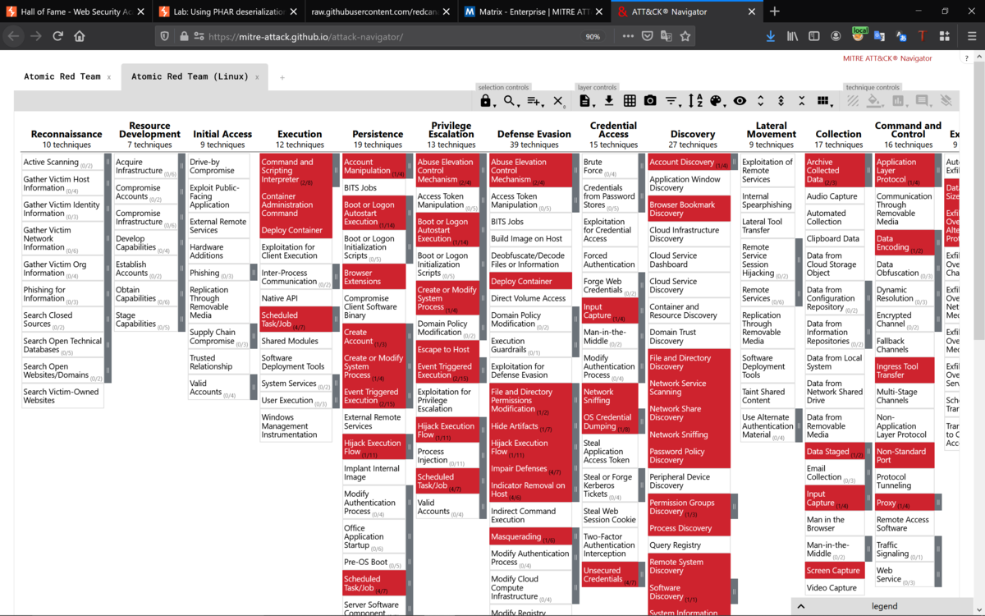Open page actions three-dots in address bar
Viewport: 985px width, 616px height.
(628, 36)
